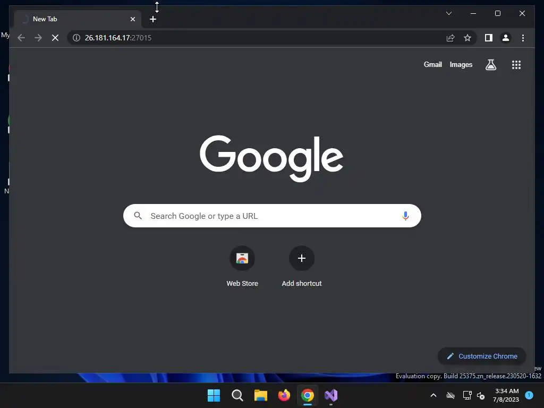The width and height of the screenshot is (544, 408).
Task: Close the New Tab tab
Action: (132, 19)
